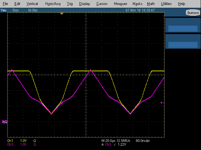The height and width of the screenshot is (150, 201).
Task: Click the orange trigger position marker
Action: point(62,13)
